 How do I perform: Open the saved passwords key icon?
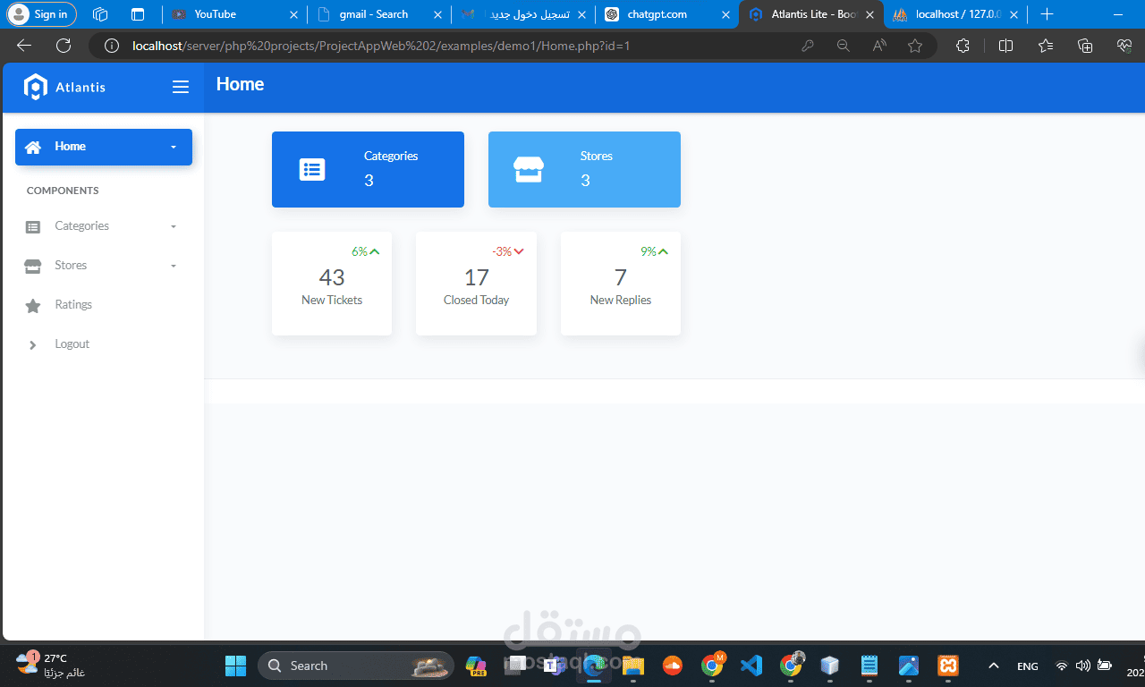[x=808, y=46]
